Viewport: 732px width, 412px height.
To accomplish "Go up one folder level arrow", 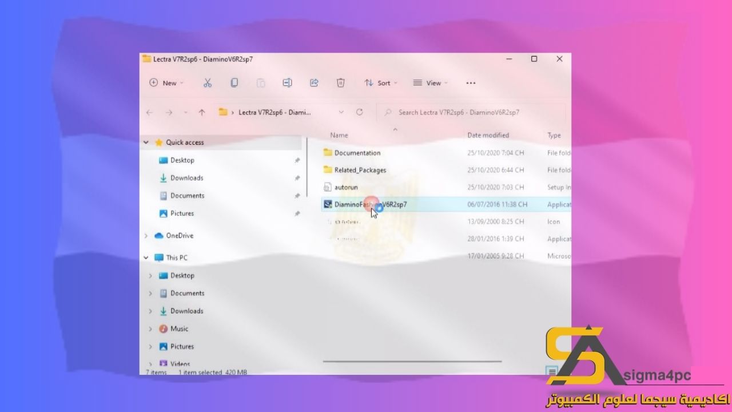I will [202, 113].
